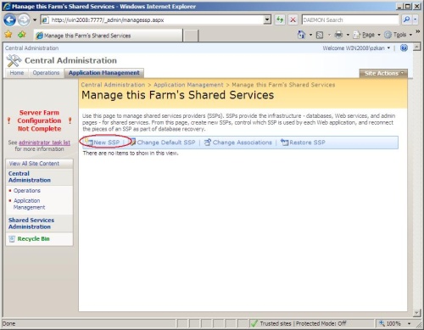Open the search provider dropdown arrow

415,20
